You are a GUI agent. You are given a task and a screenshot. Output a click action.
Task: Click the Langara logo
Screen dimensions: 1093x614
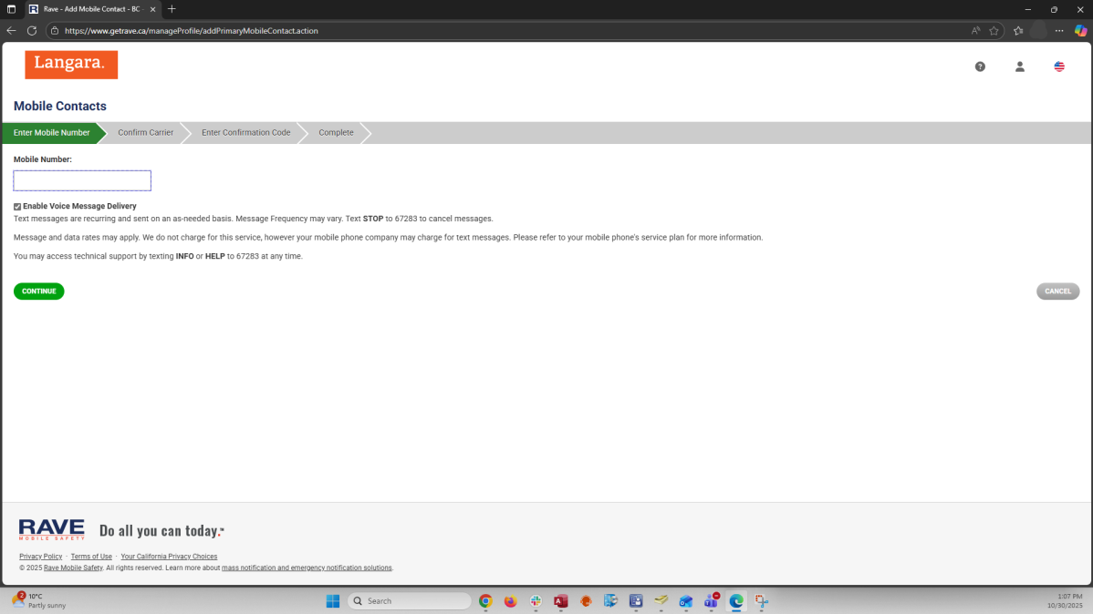pos(71,65)
